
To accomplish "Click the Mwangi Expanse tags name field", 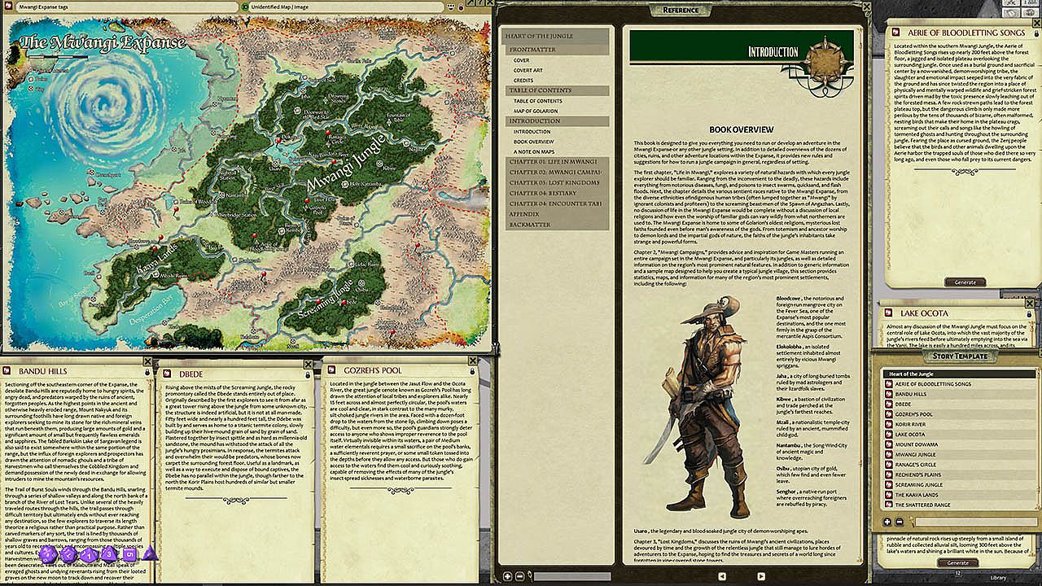I will point(126,7).
